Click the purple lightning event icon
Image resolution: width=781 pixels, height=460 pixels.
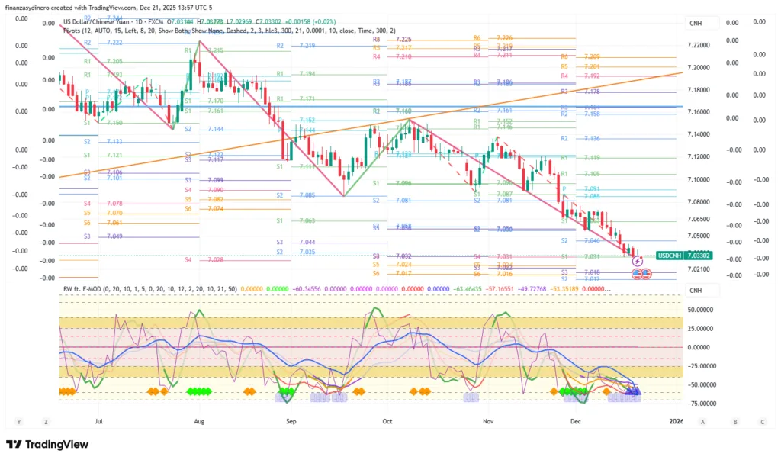point(638,261)
